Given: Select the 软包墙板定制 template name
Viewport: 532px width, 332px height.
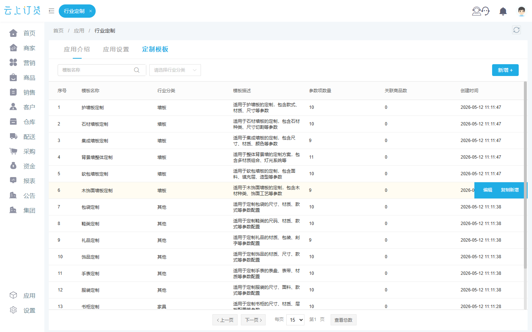Looking at the screenshot, I should pyautogui.click(x=95, y=174).
